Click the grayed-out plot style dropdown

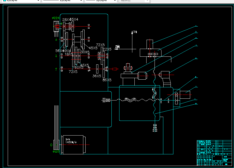134,1
